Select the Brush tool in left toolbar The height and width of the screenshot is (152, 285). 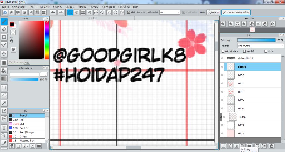tap(4, 21)
